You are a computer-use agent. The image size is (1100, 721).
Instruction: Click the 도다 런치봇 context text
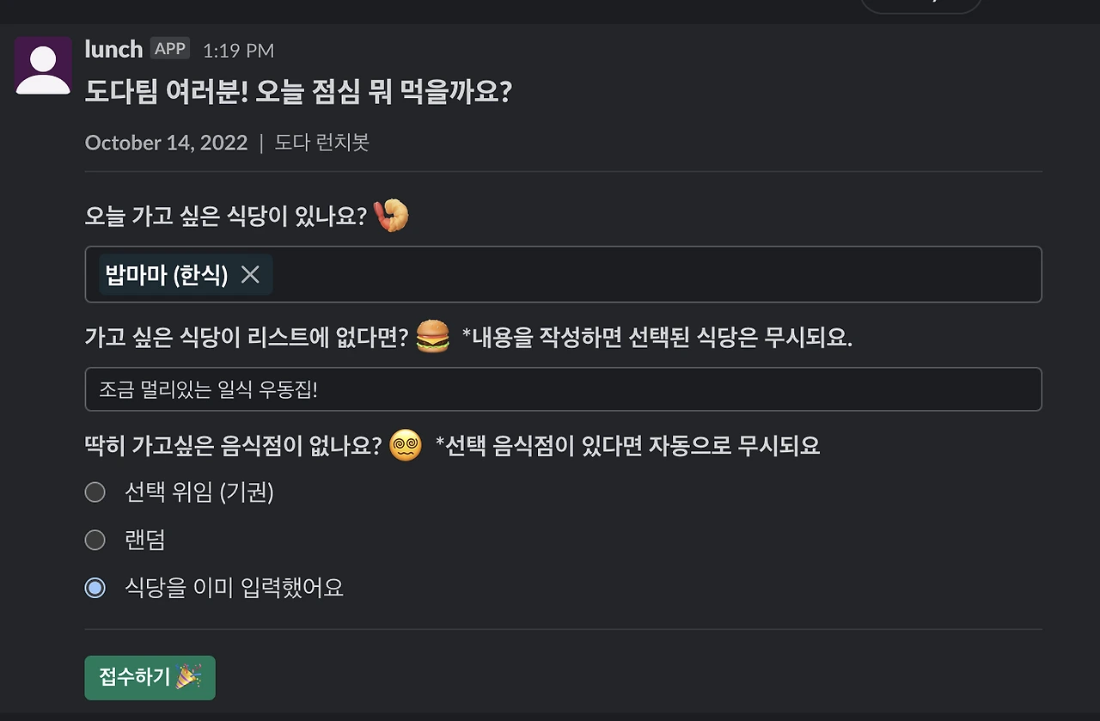coord(321,143)
